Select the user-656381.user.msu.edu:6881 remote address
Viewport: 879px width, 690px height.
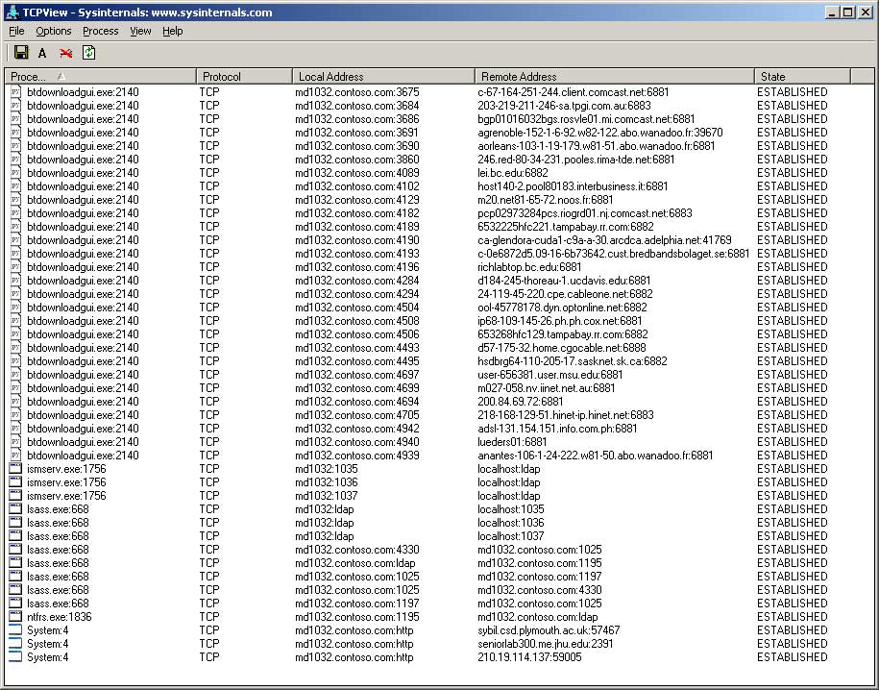coord(550,375)
